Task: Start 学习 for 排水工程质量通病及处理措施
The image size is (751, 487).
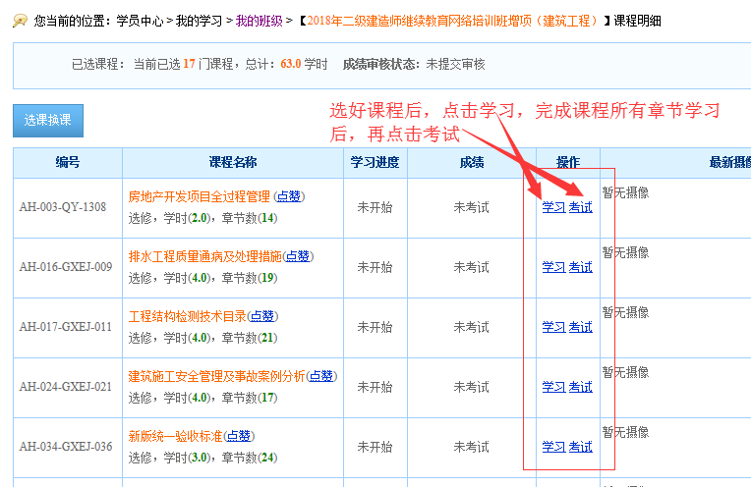Action: coord(553,267)
